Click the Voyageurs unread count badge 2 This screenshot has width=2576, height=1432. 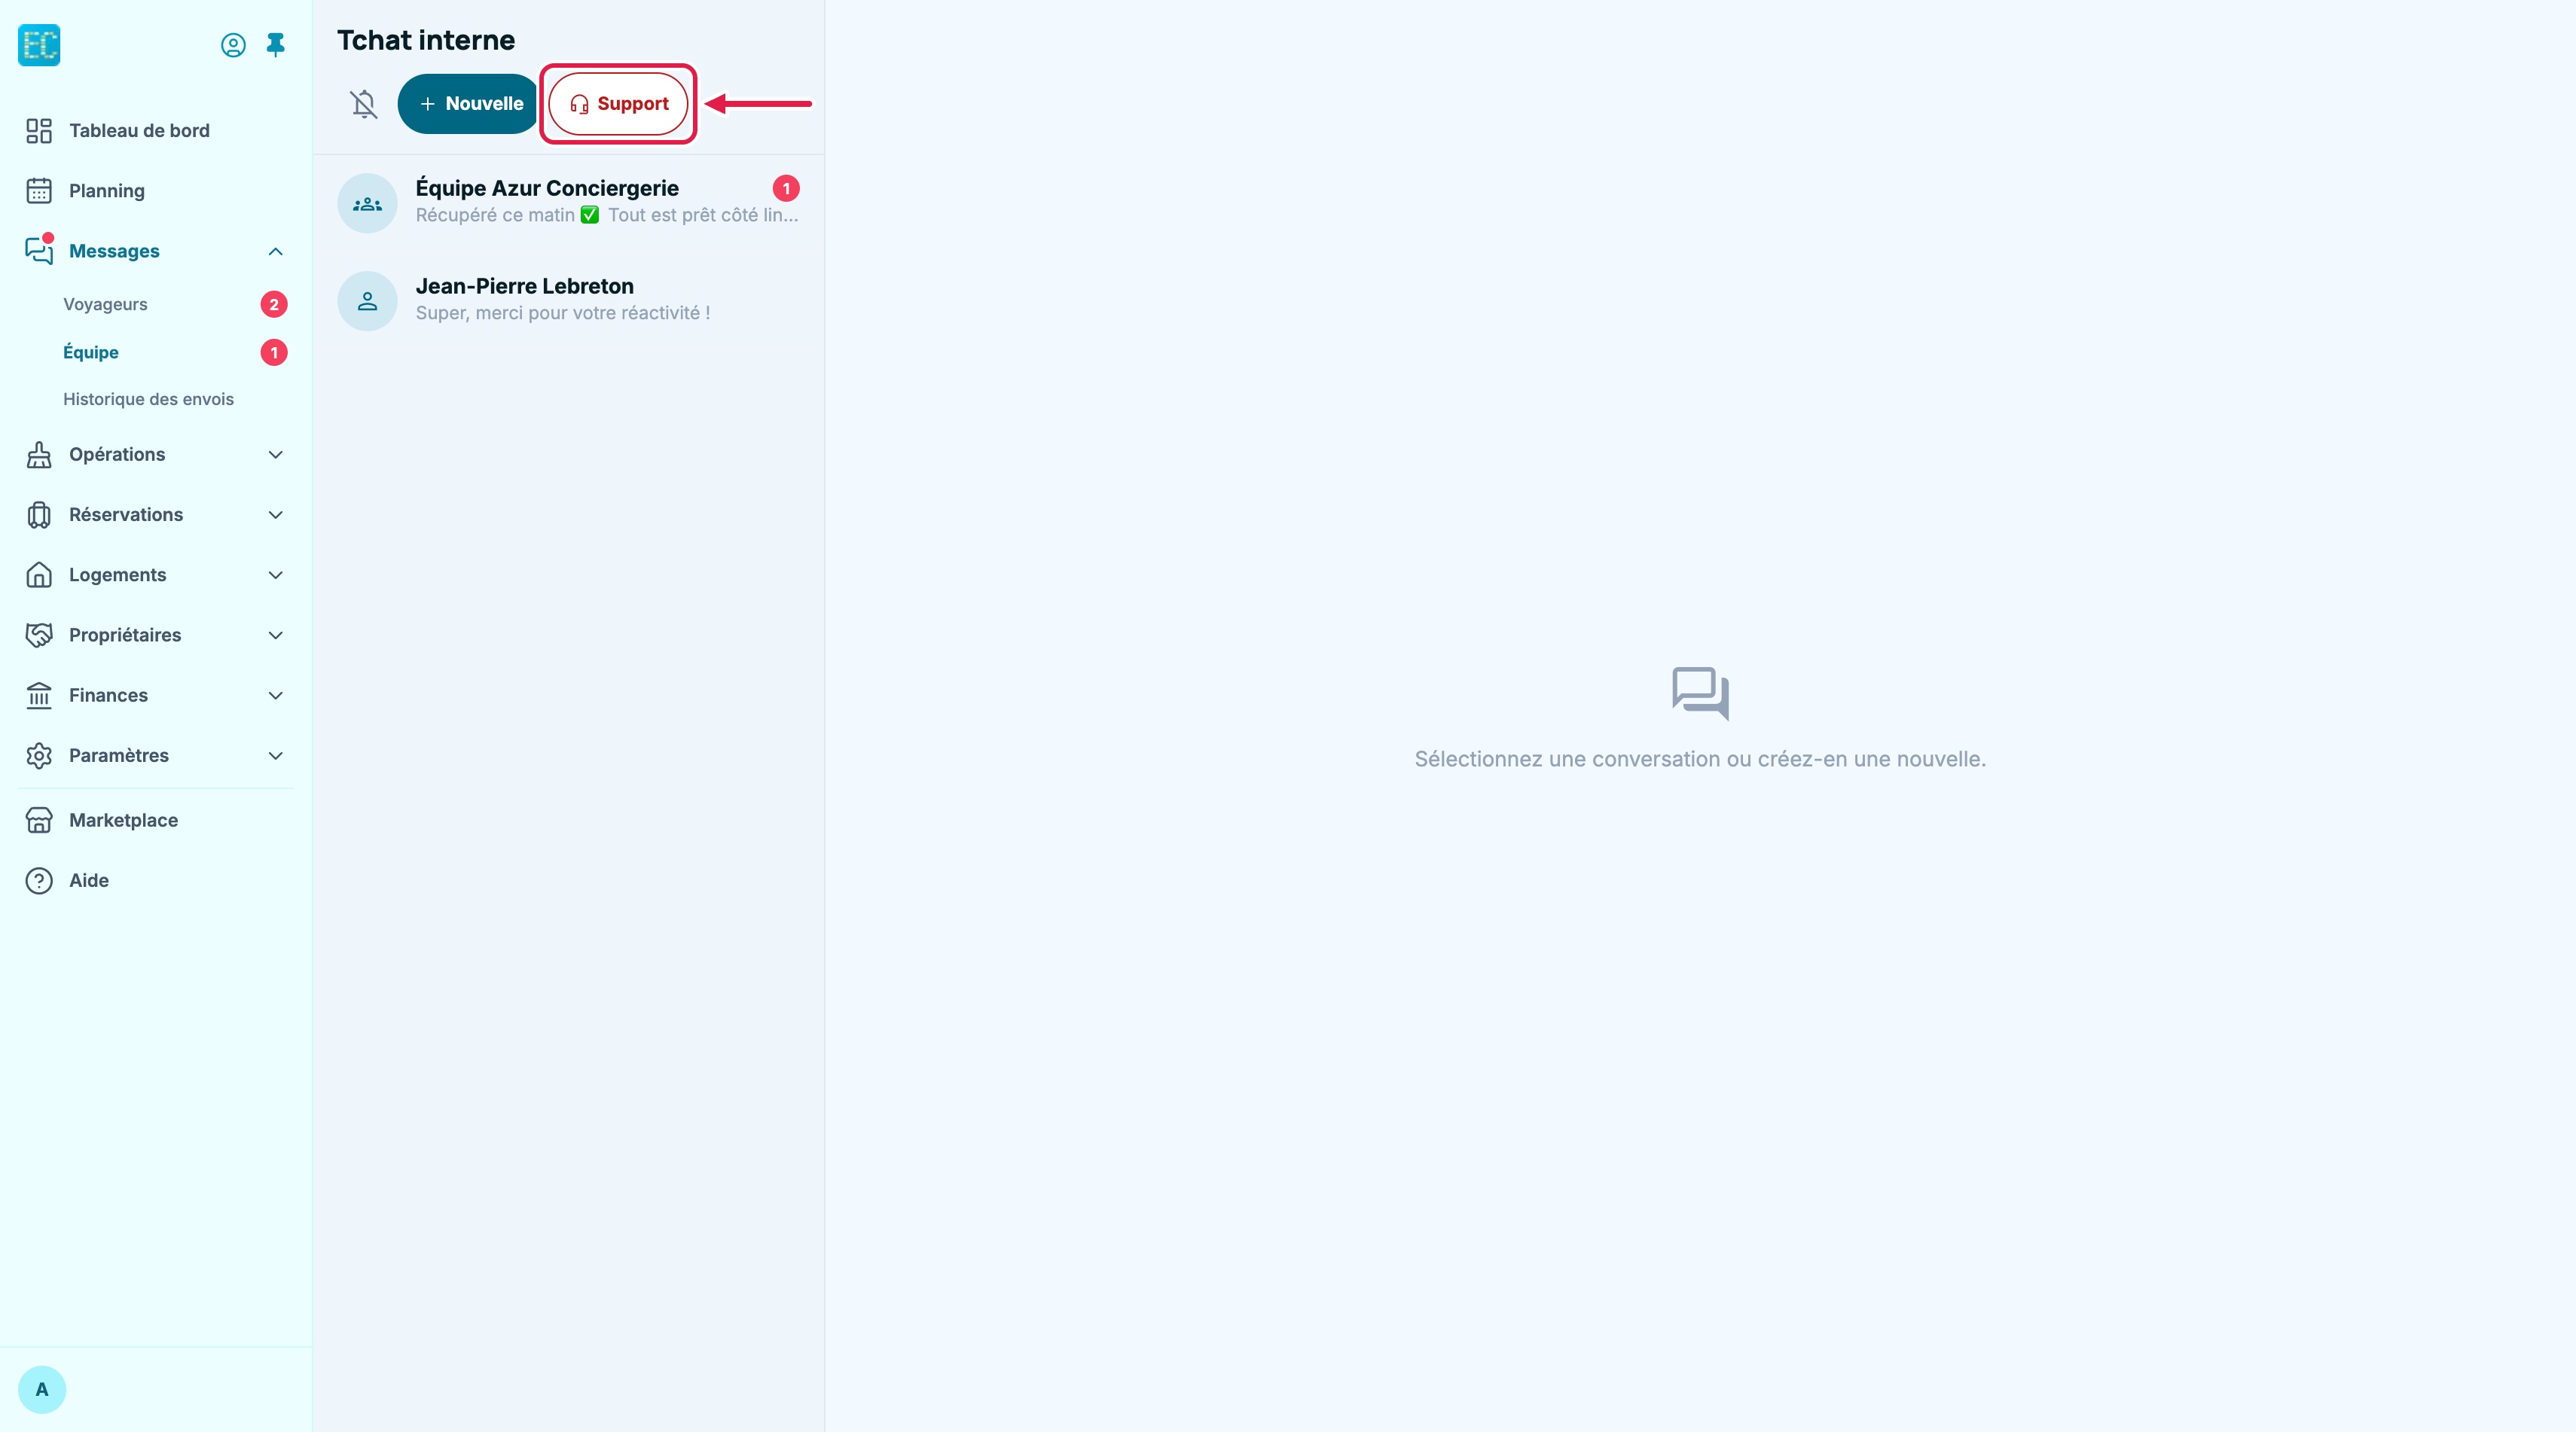pos(274,305)
